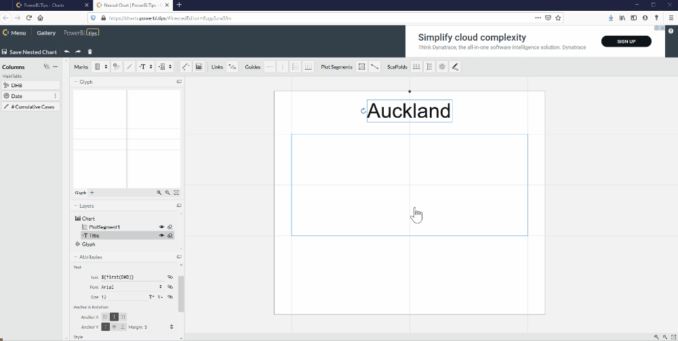Edit the Size value field
This screenshot has width=678, height=341.
tap(124, 297)
